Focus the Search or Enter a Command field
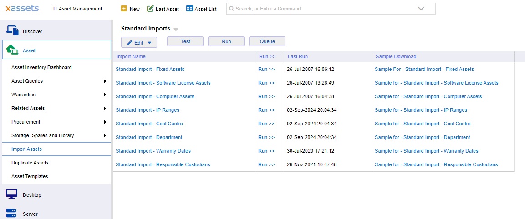The width and height of the screenshot is (525, 219). click(331, 9)
